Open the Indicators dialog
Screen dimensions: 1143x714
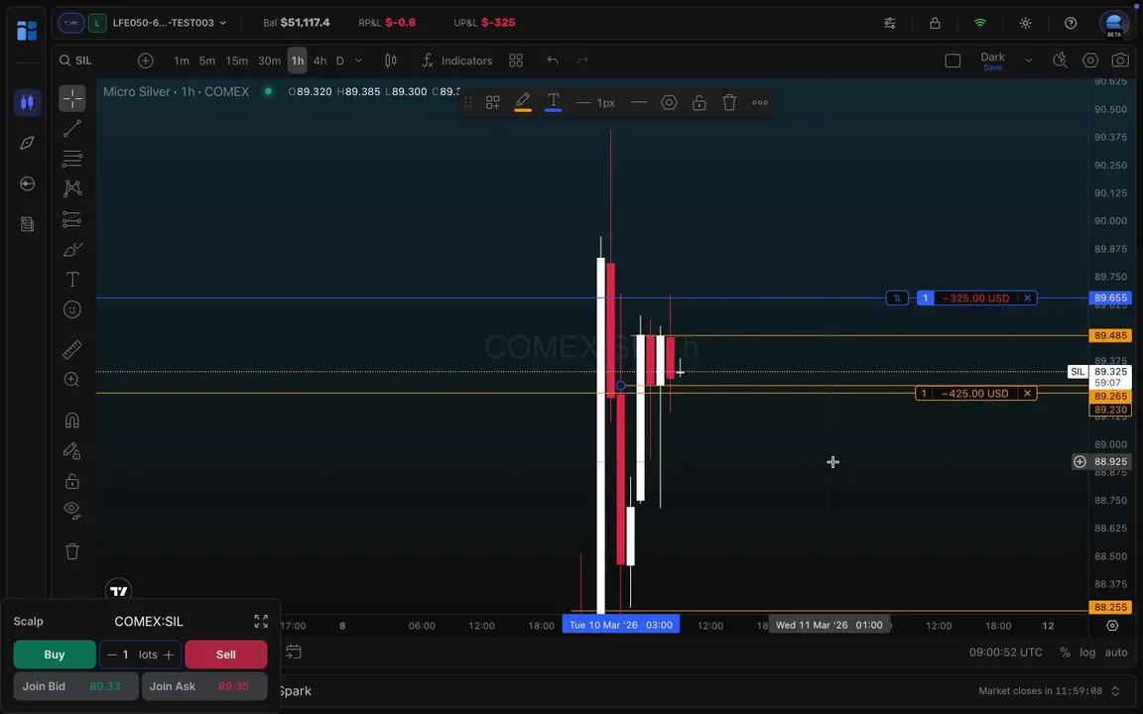pyautogui.click(x=457, y=60)
